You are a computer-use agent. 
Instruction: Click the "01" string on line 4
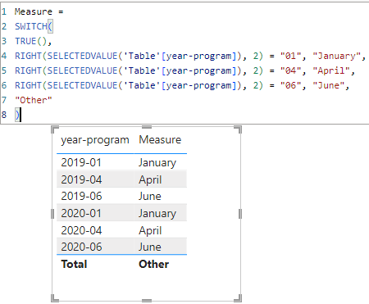tap(291, 56)
